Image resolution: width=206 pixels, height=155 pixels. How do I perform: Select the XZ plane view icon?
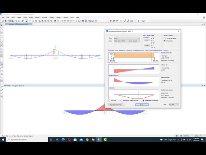(68, 21)
